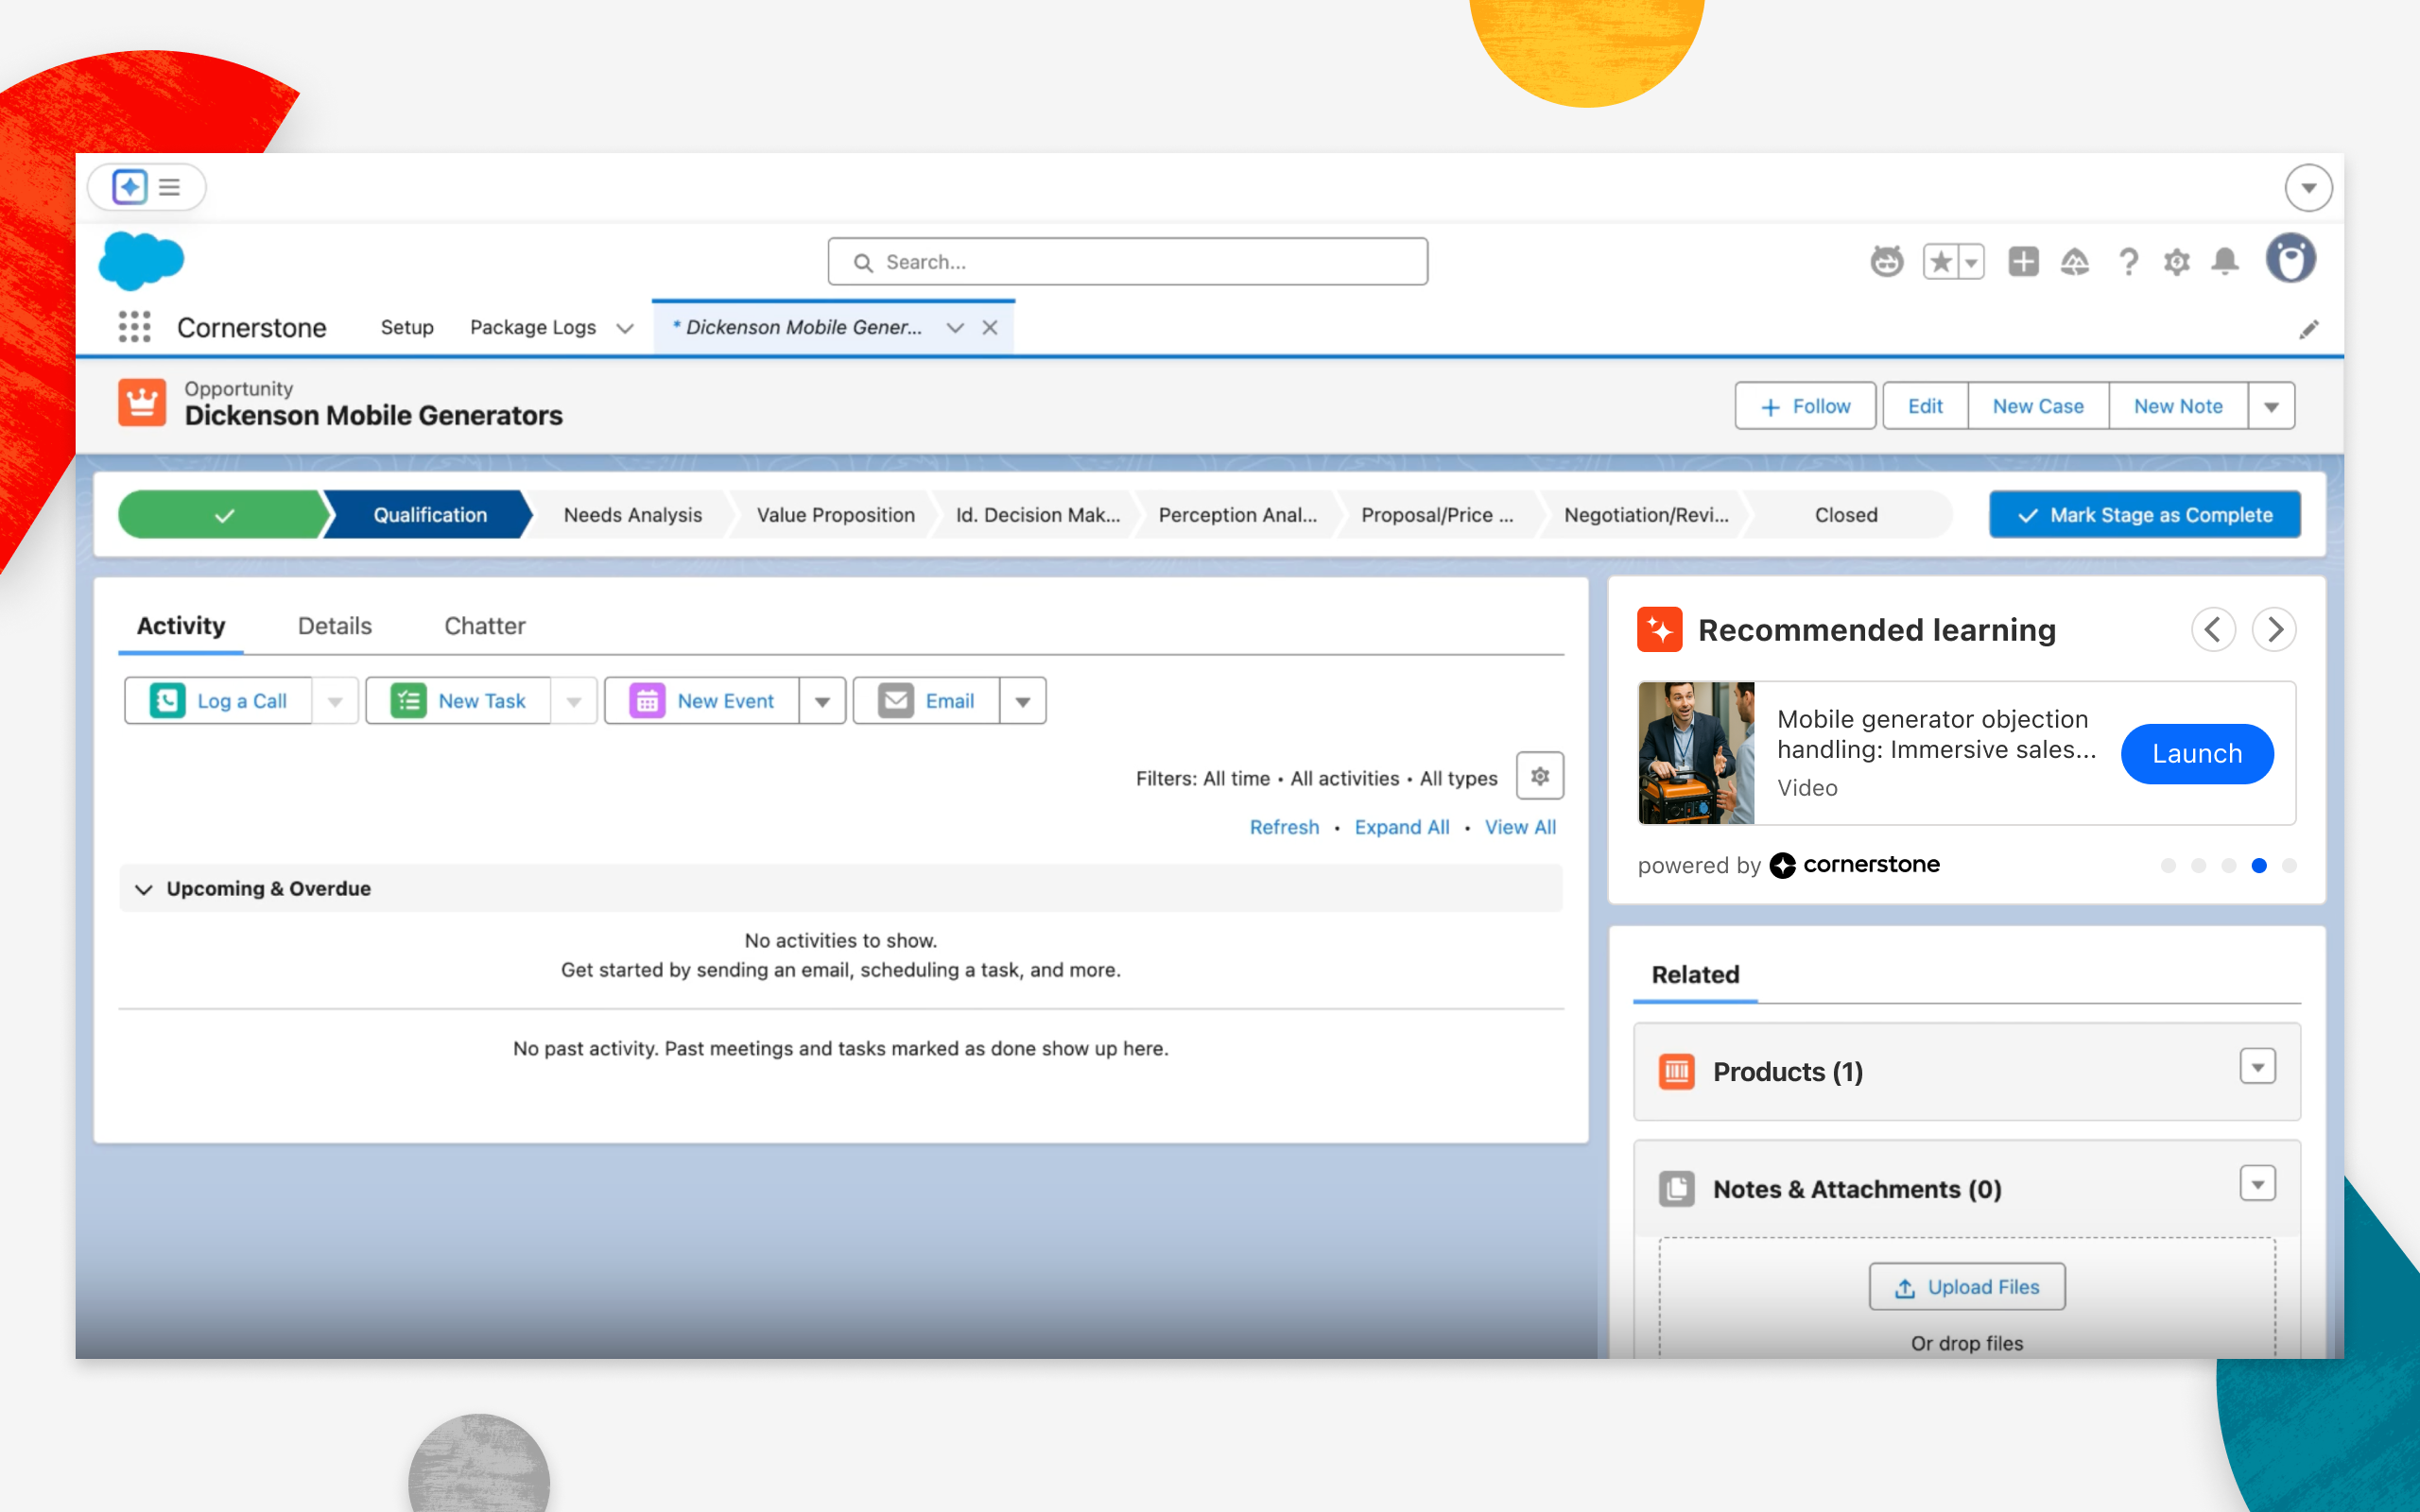Toggle Follow on this opportunity
The image size is (2420, 1512).
(x=1805, y=406)
